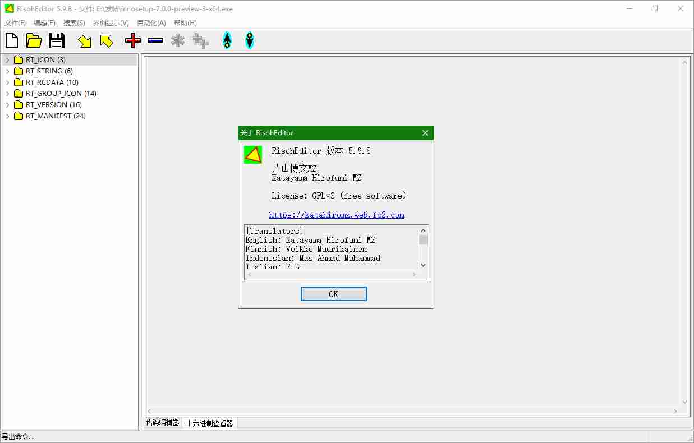This screenshot has height=443, width=694.
Task: Expand the RT_ICON tree node
Action: (x=7, y=60)
